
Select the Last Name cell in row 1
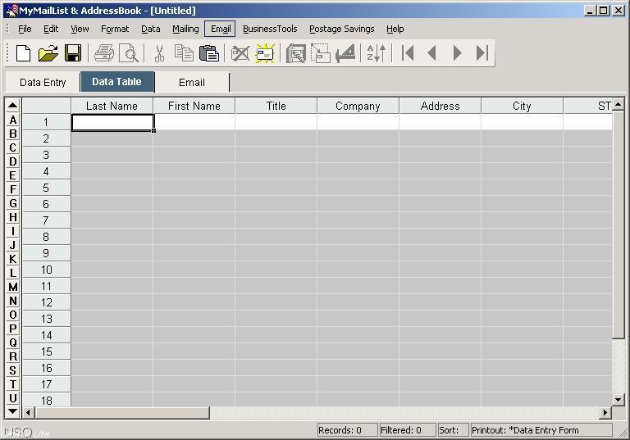tap(112, 122)
